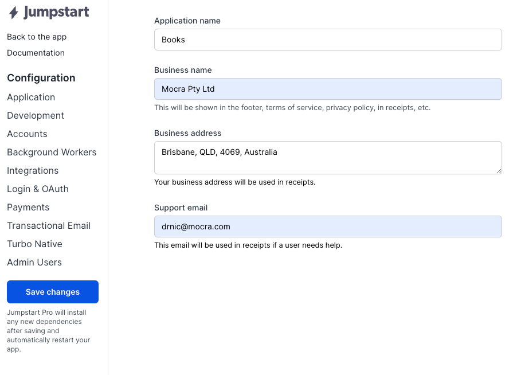This screenshot has height=375, width=517.
Task: Go back to the app
Action: click(37, 37)
